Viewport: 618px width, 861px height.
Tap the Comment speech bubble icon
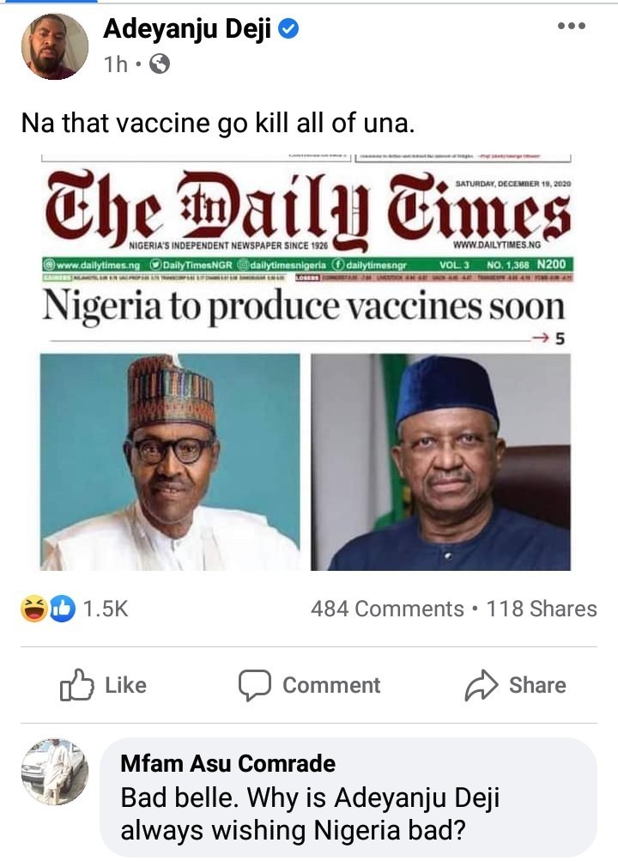[x=253, y=685]
